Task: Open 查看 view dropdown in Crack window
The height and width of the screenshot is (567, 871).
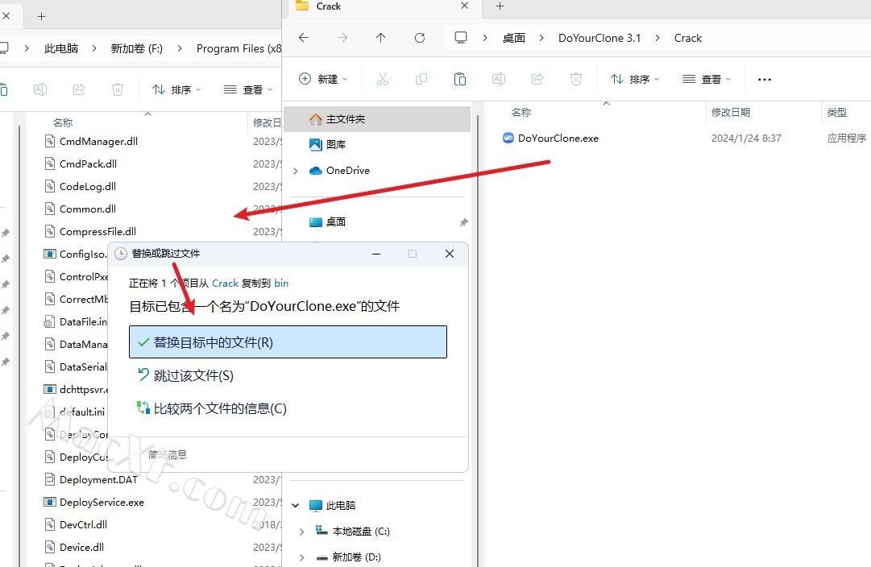Action: pyautogui.click(x=707, y=80)
